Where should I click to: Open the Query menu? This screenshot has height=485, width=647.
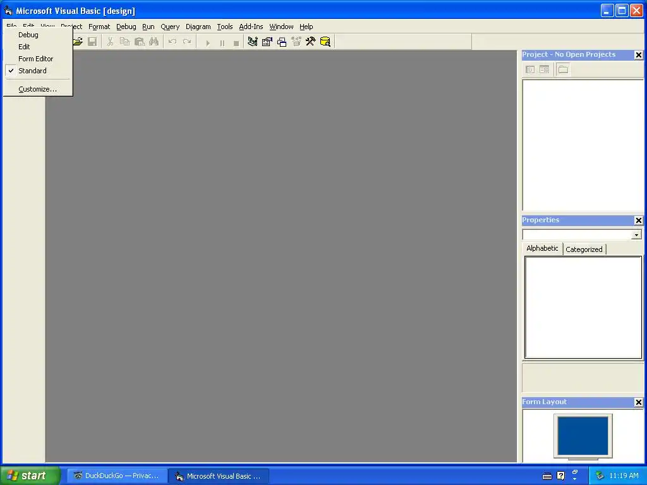coord(170,27)
